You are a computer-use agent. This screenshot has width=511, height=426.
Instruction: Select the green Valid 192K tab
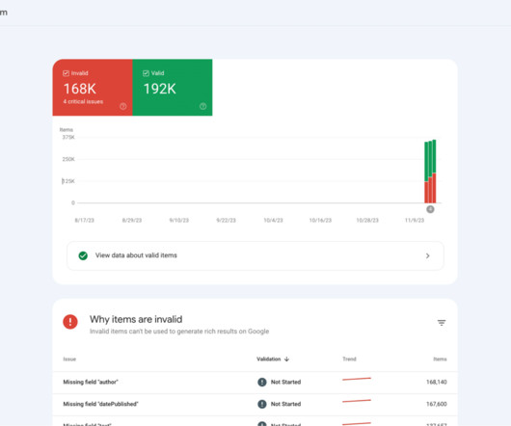click(x=173, y=88)
